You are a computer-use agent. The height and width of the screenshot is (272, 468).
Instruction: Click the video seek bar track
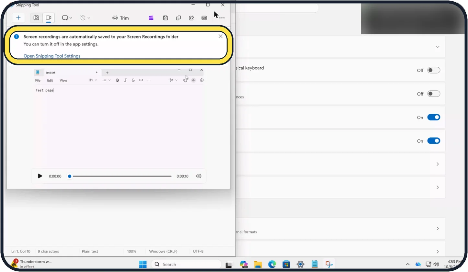click(120, 176)
